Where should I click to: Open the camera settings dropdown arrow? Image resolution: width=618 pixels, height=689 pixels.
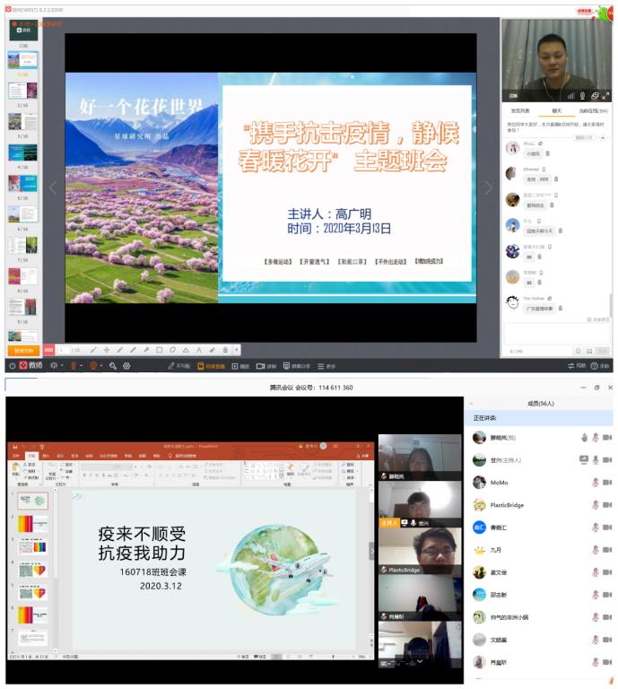102,366
